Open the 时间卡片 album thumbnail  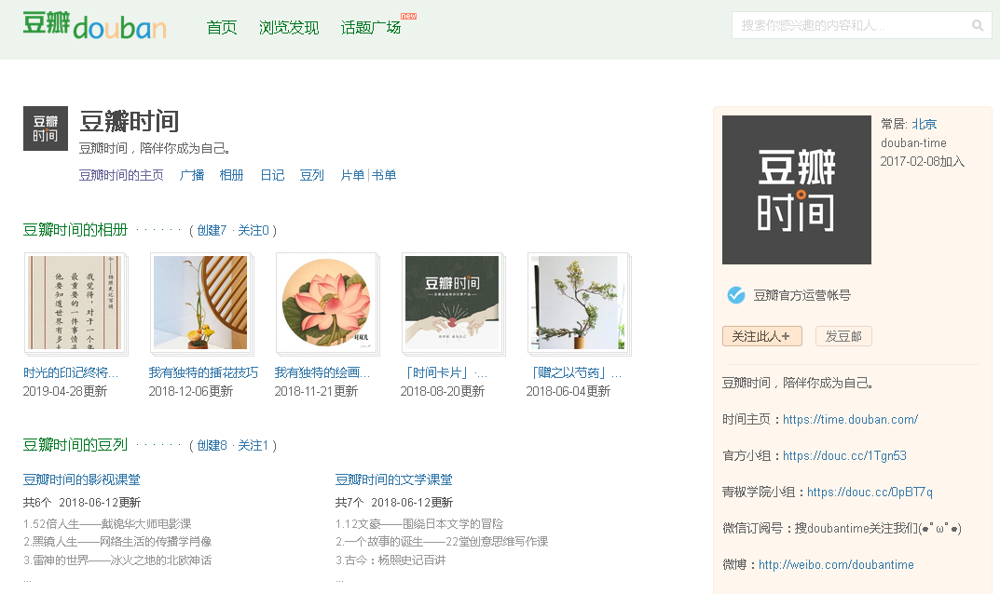pos(454,304)
